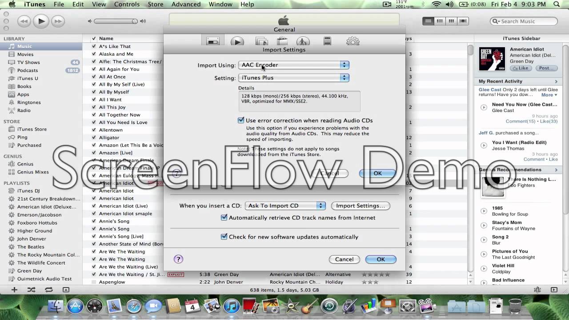Viewport: 569px width, 320px height.
Task: Hide the iTunes Sidebar with the bottom-right button
Action: 554,290
